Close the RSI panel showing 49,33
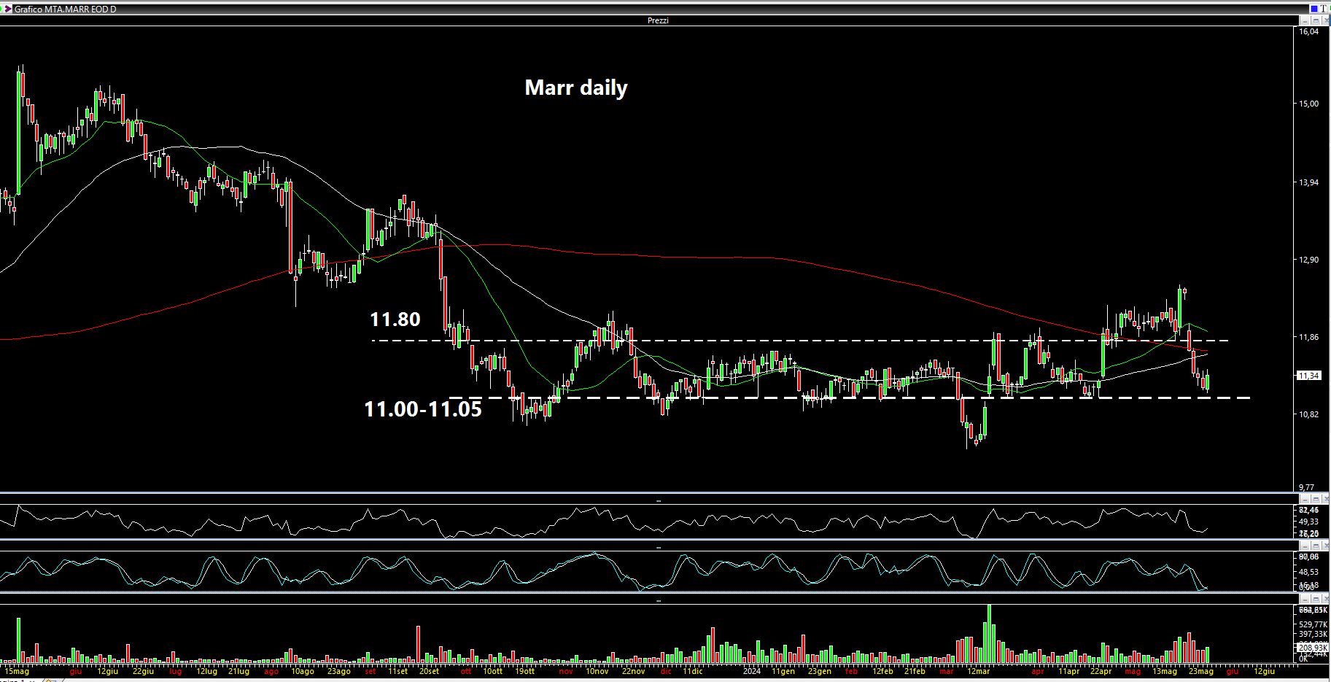1331x682 pixels. point(1326,499)
